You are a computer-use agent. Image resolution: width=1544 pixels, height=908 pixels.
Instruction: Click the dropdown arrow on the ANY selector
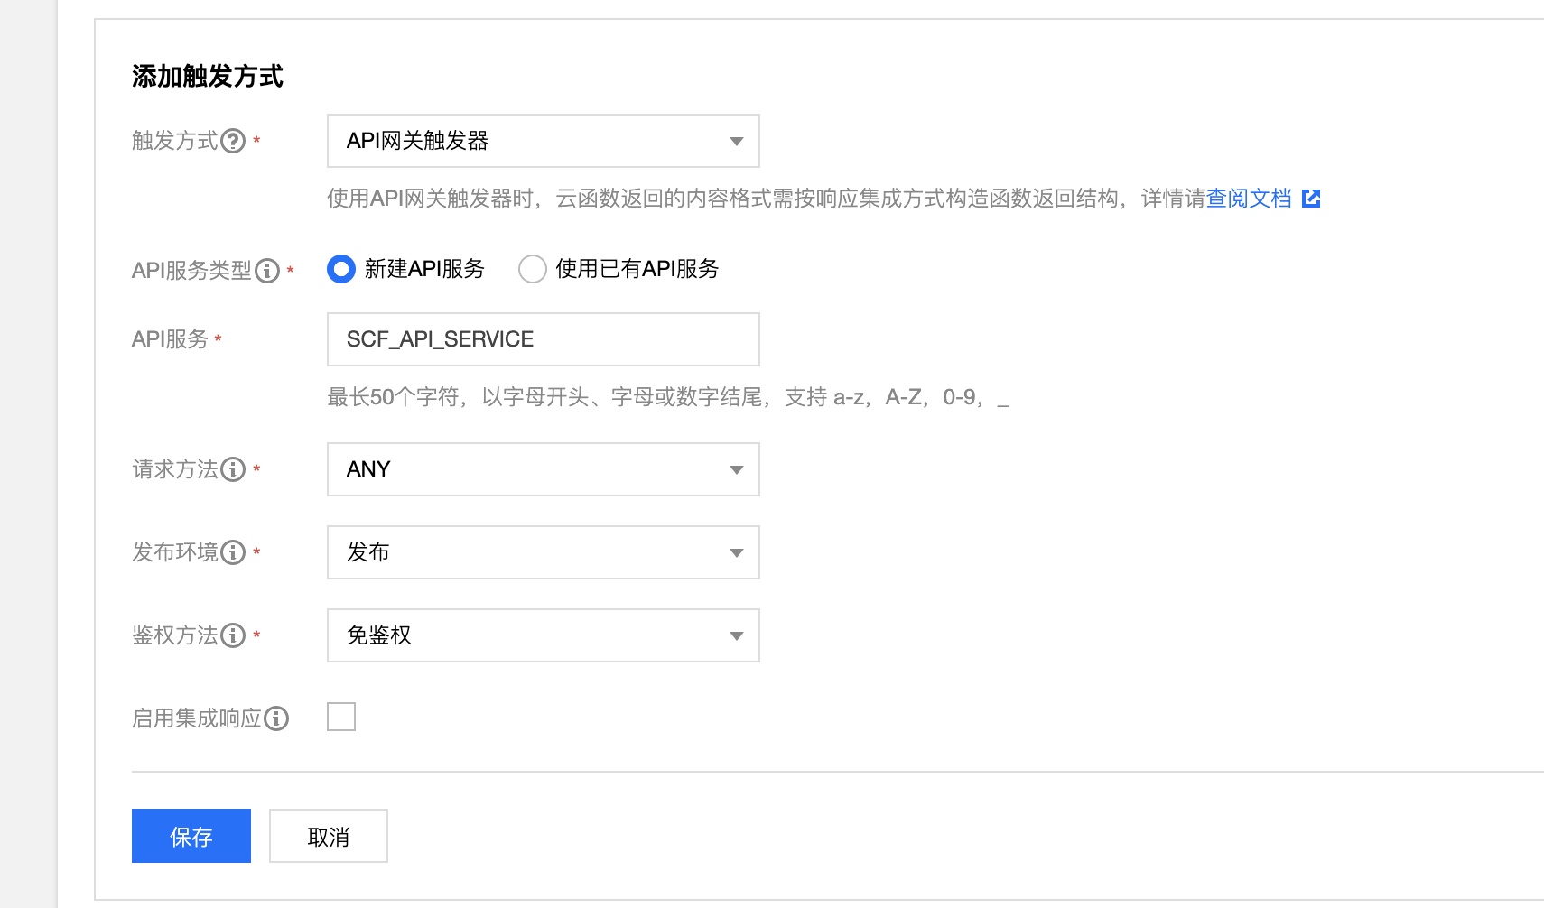point(737,469)
